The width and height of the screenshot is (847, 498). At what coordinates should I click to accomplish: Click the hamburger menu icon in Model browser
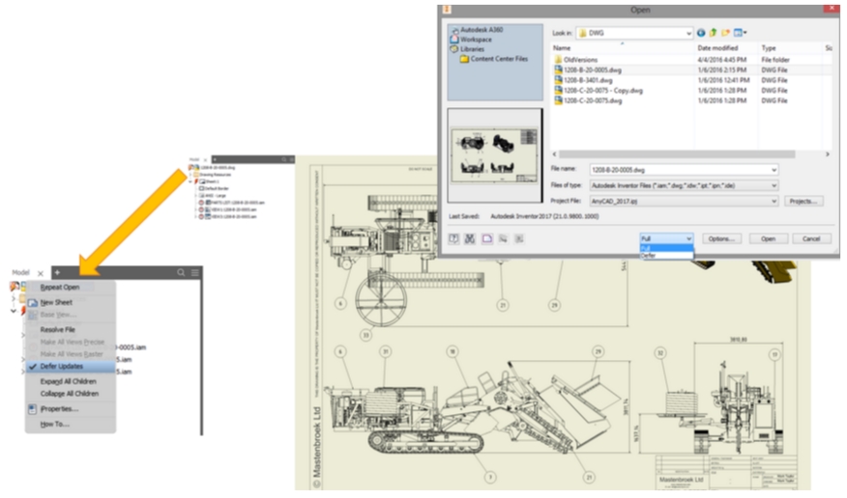tap(195, 273)
